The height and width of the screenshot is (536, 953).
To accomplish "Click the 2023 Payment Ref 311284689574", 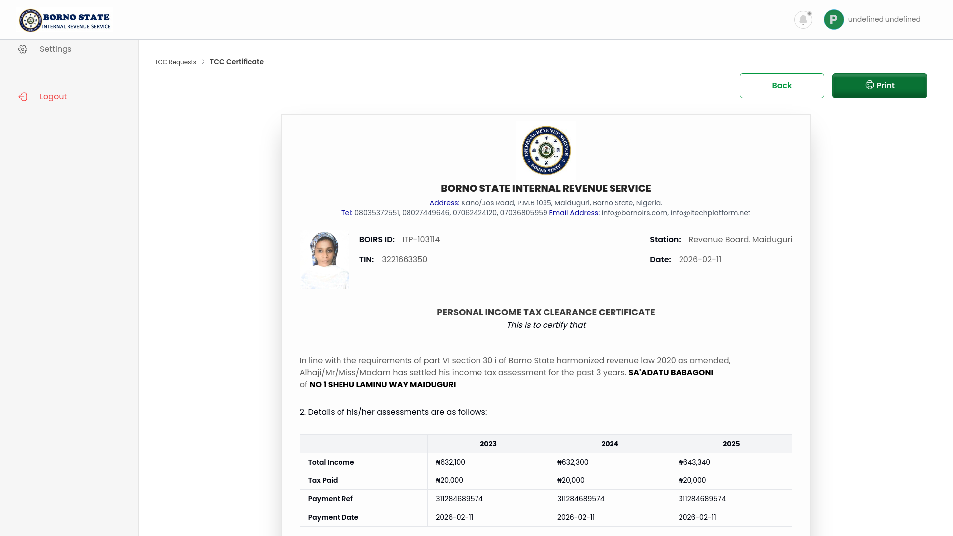I will (459, 499).
